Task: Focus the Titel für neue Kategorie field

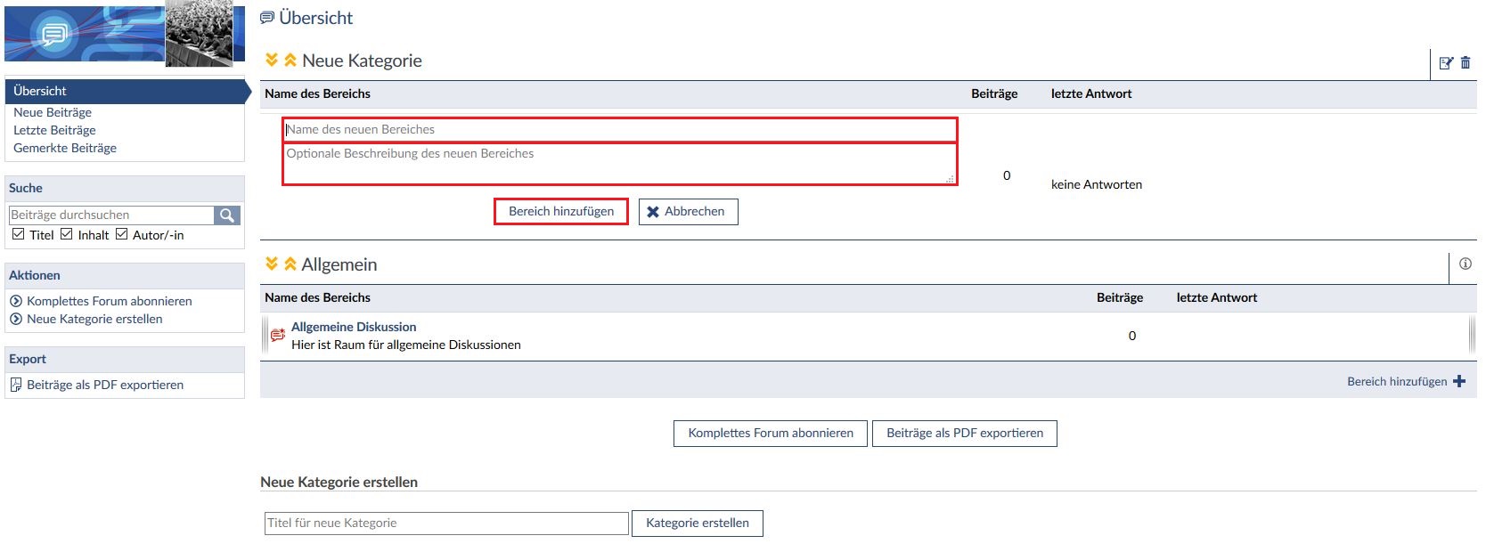Action: click(446, 523)
